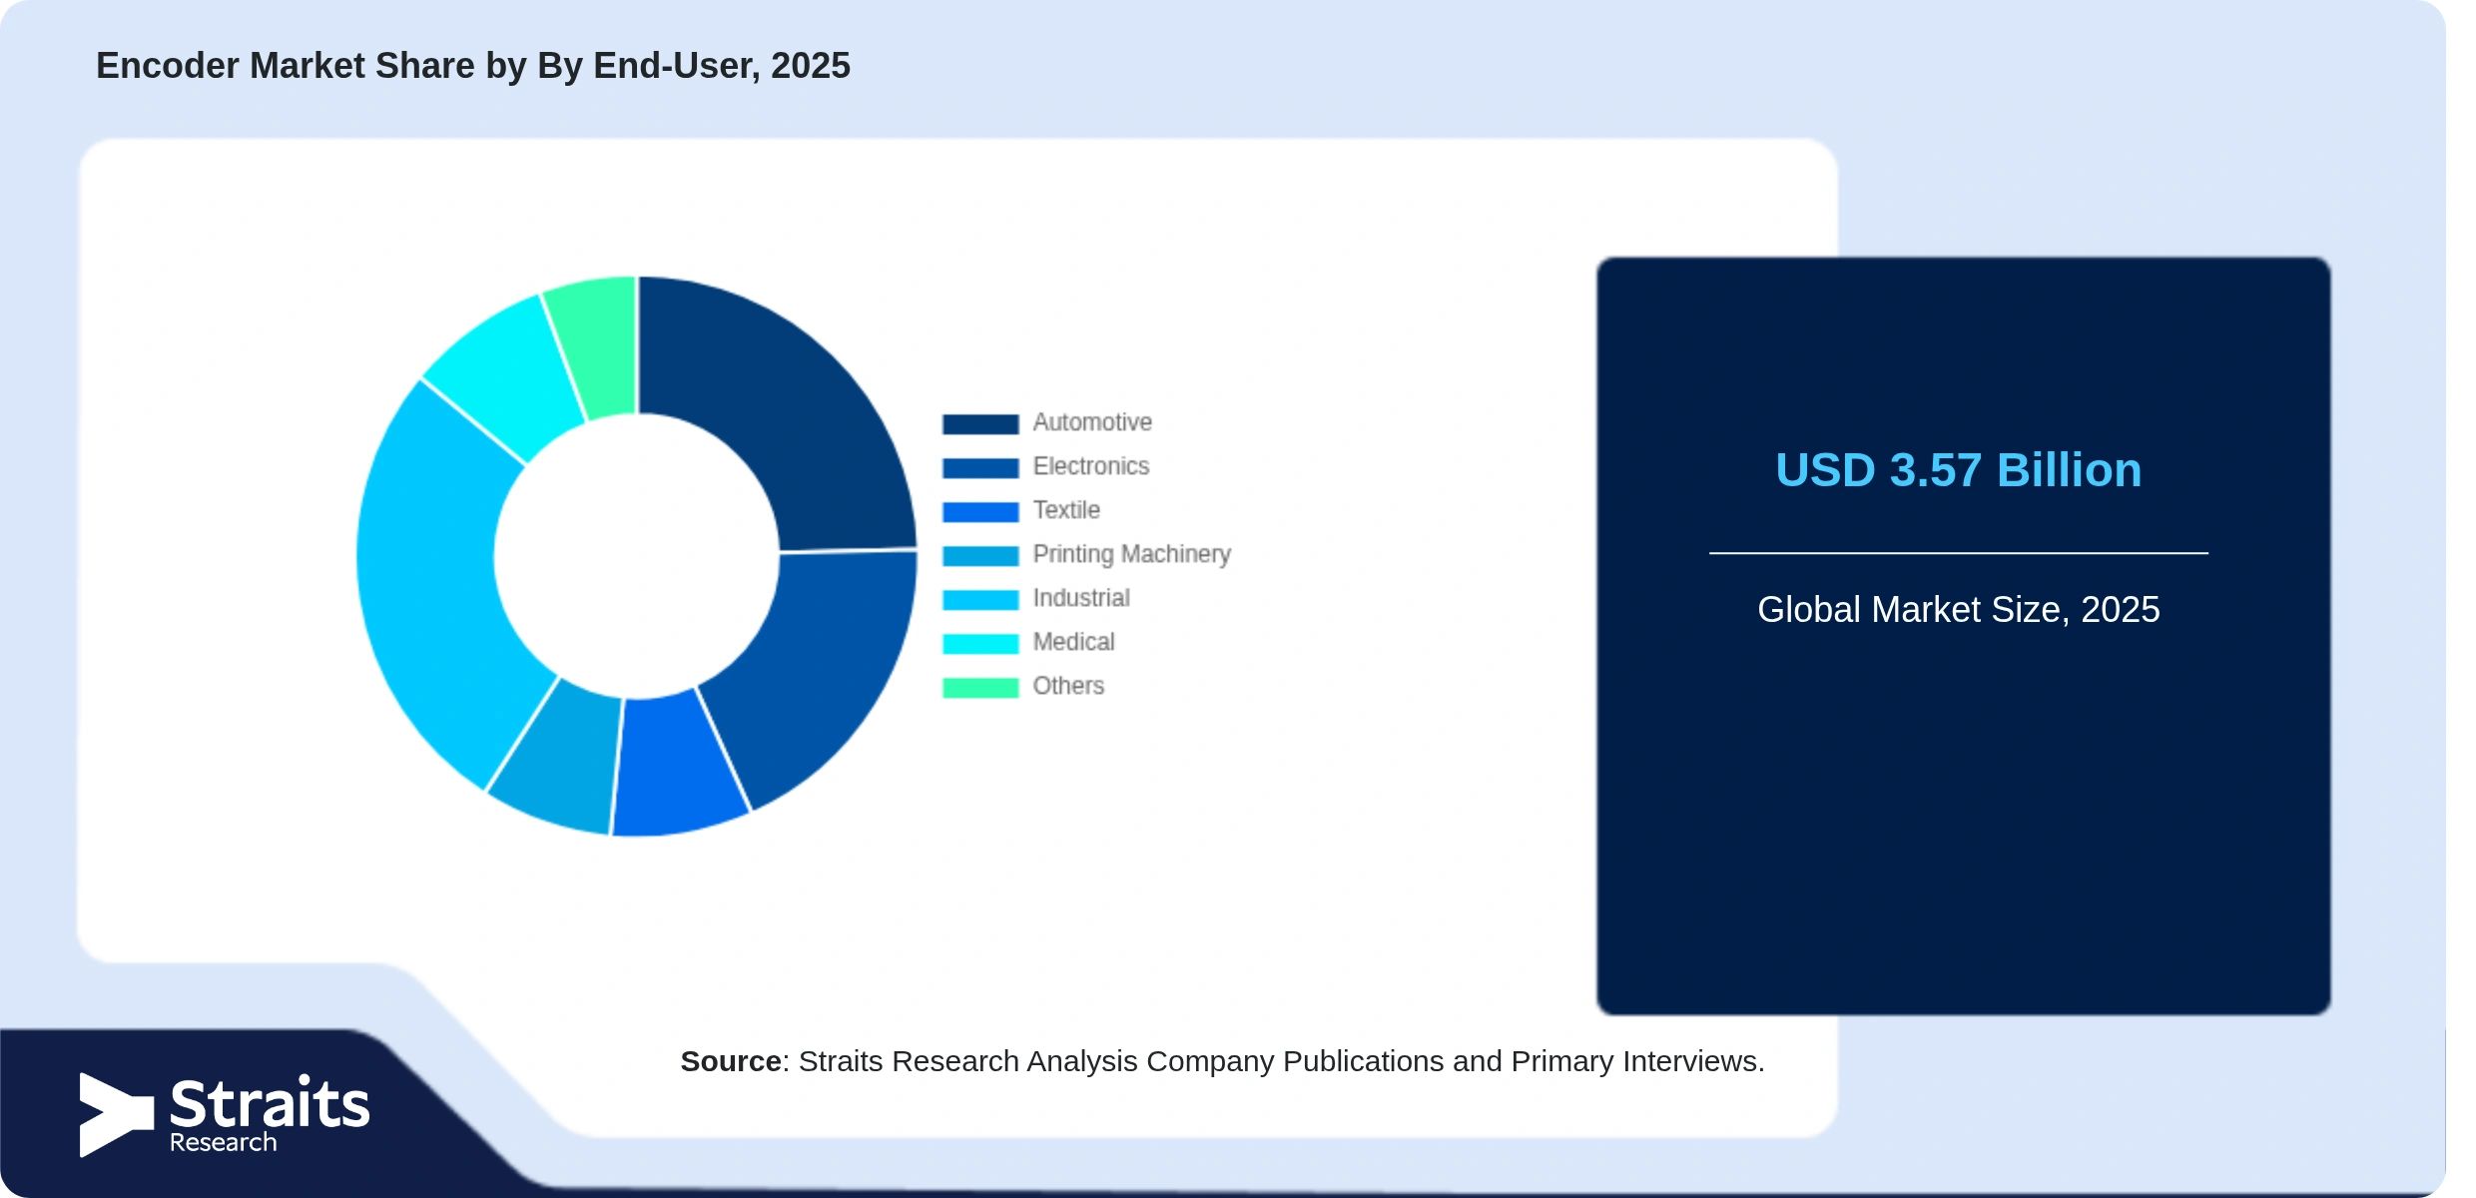
Task: Click the Electronics legend color swatch
Action: point(980,467)
